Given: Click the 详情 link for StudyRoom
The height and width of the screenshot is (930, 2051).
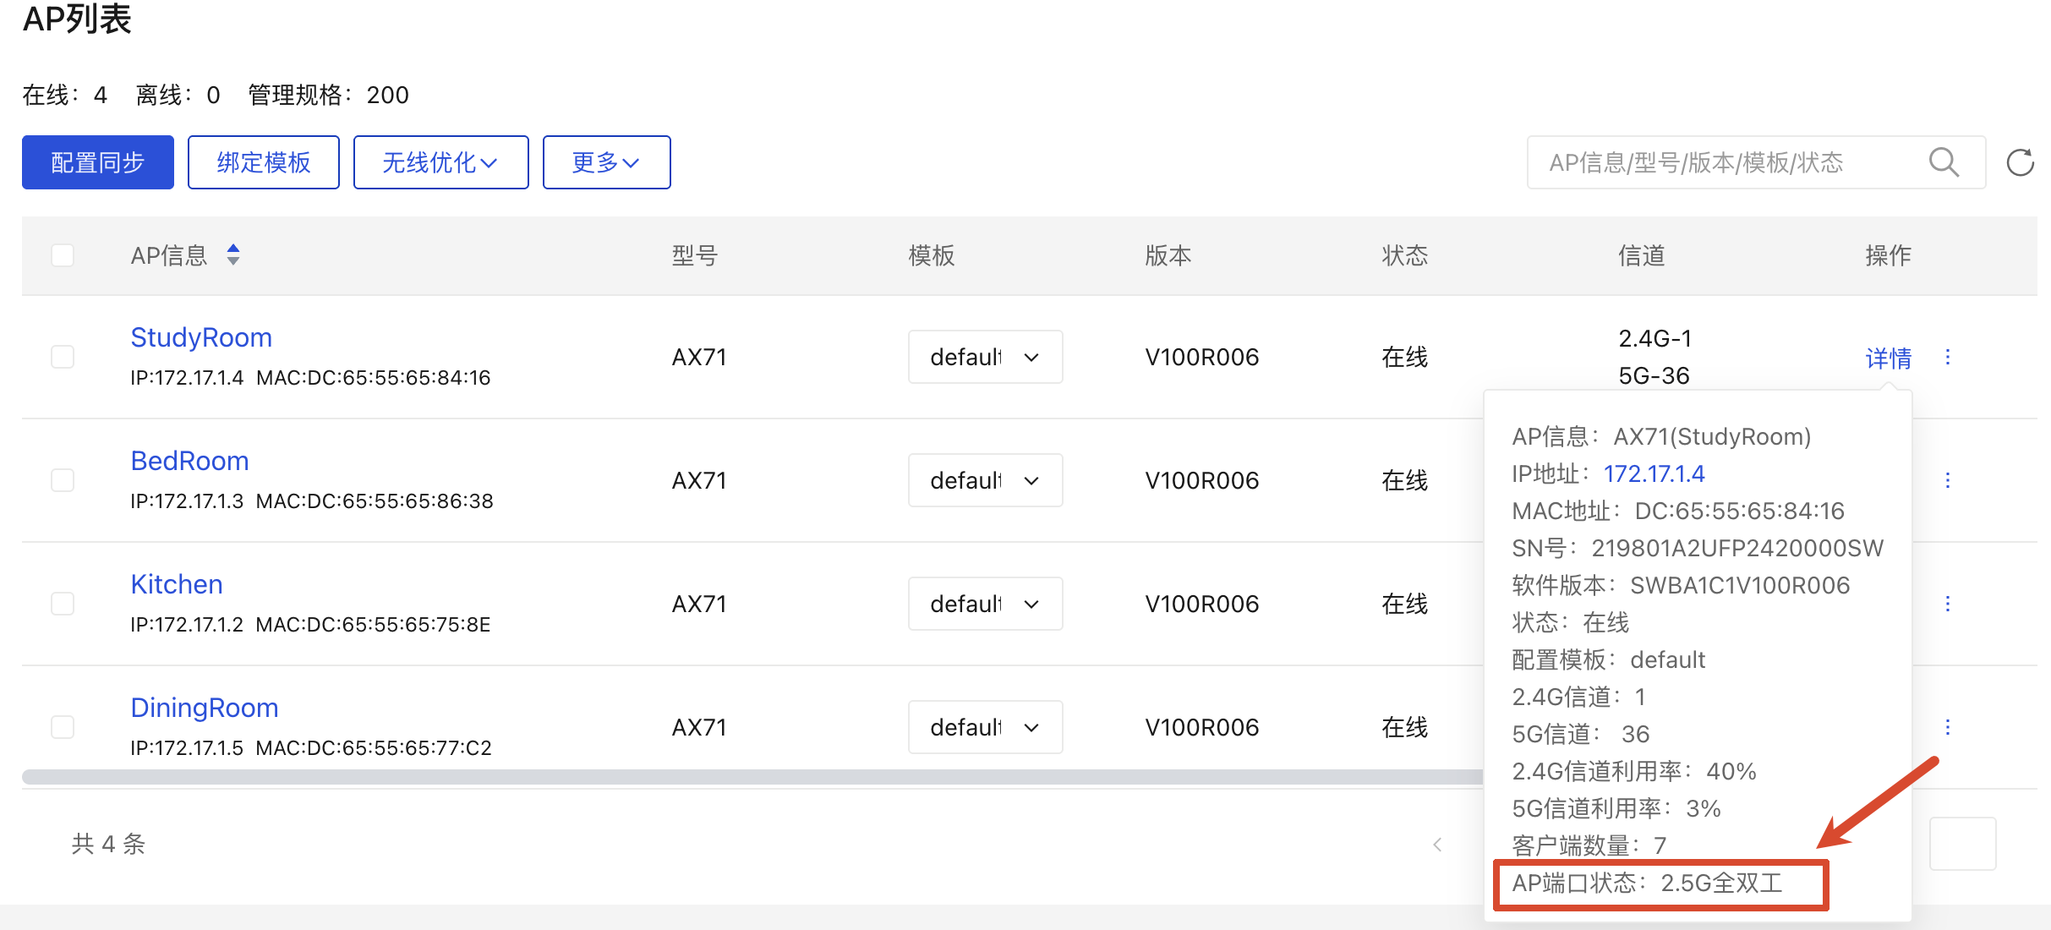Looking at the screenshot, I should coord(1888,358).
